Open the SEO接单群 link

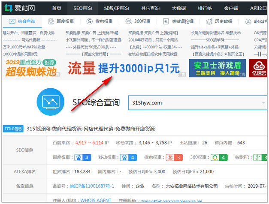pos(215,40)
